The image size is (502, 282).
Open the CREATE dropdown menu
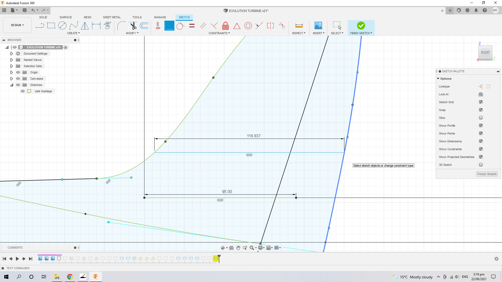[x=73, y=33]
